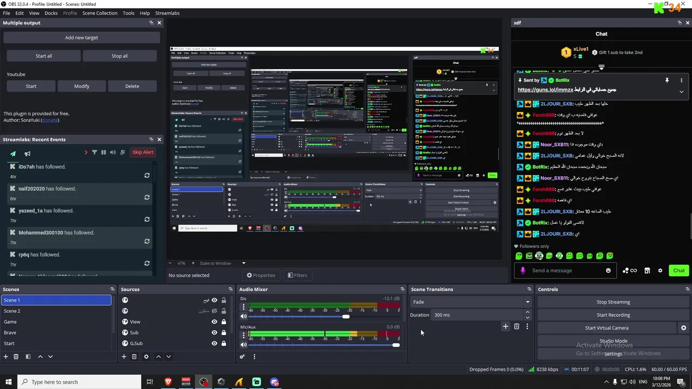Click the crossed-out bell mute icon in Recent Events
This screenshot has width=692, height=389.
tap(123, 152)
